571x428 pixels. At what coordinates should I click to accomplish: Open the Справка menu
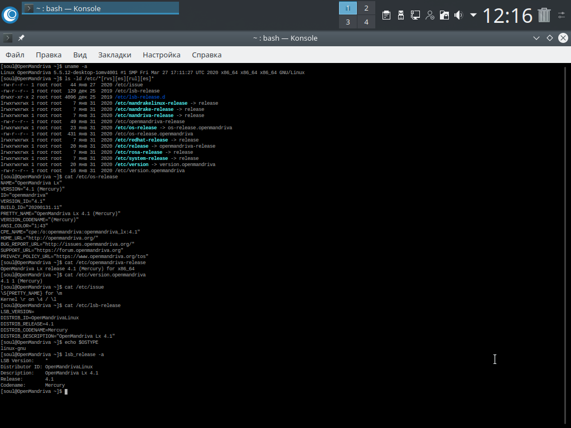pyautogui.click(x=206, y=55)
